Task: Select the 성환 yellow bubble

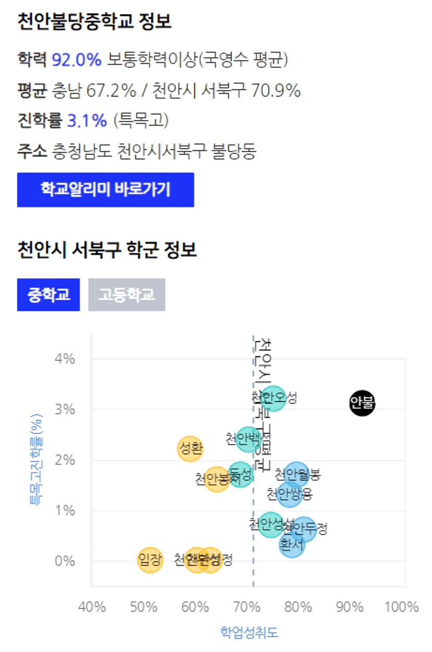Action: 190,448
